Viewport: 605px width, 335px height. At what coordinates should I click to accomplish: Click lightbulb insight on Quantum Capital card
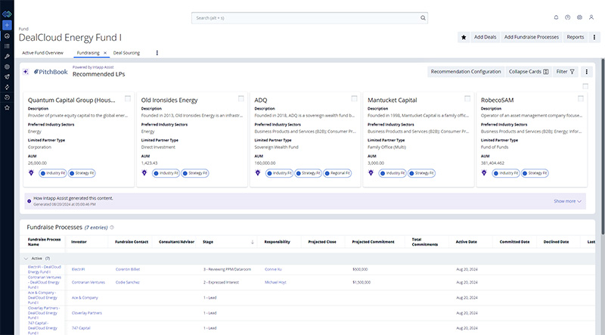(31, 173)
